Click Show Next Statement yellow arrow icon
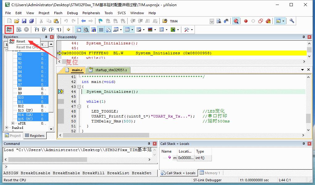 click(69, 30)
